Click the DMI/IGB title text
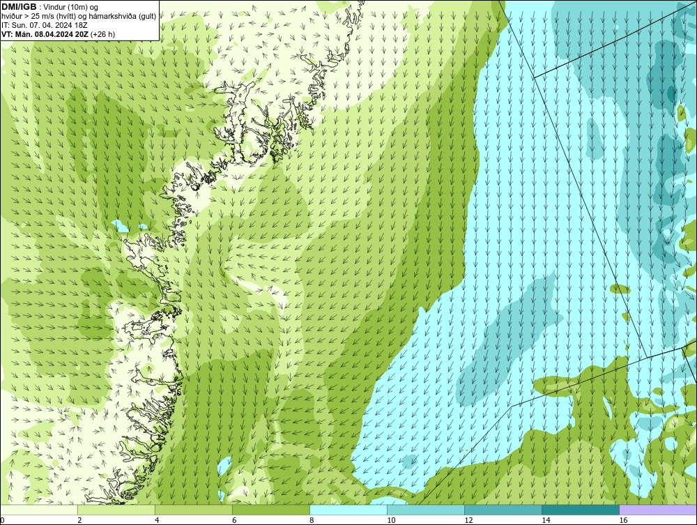 19,7
